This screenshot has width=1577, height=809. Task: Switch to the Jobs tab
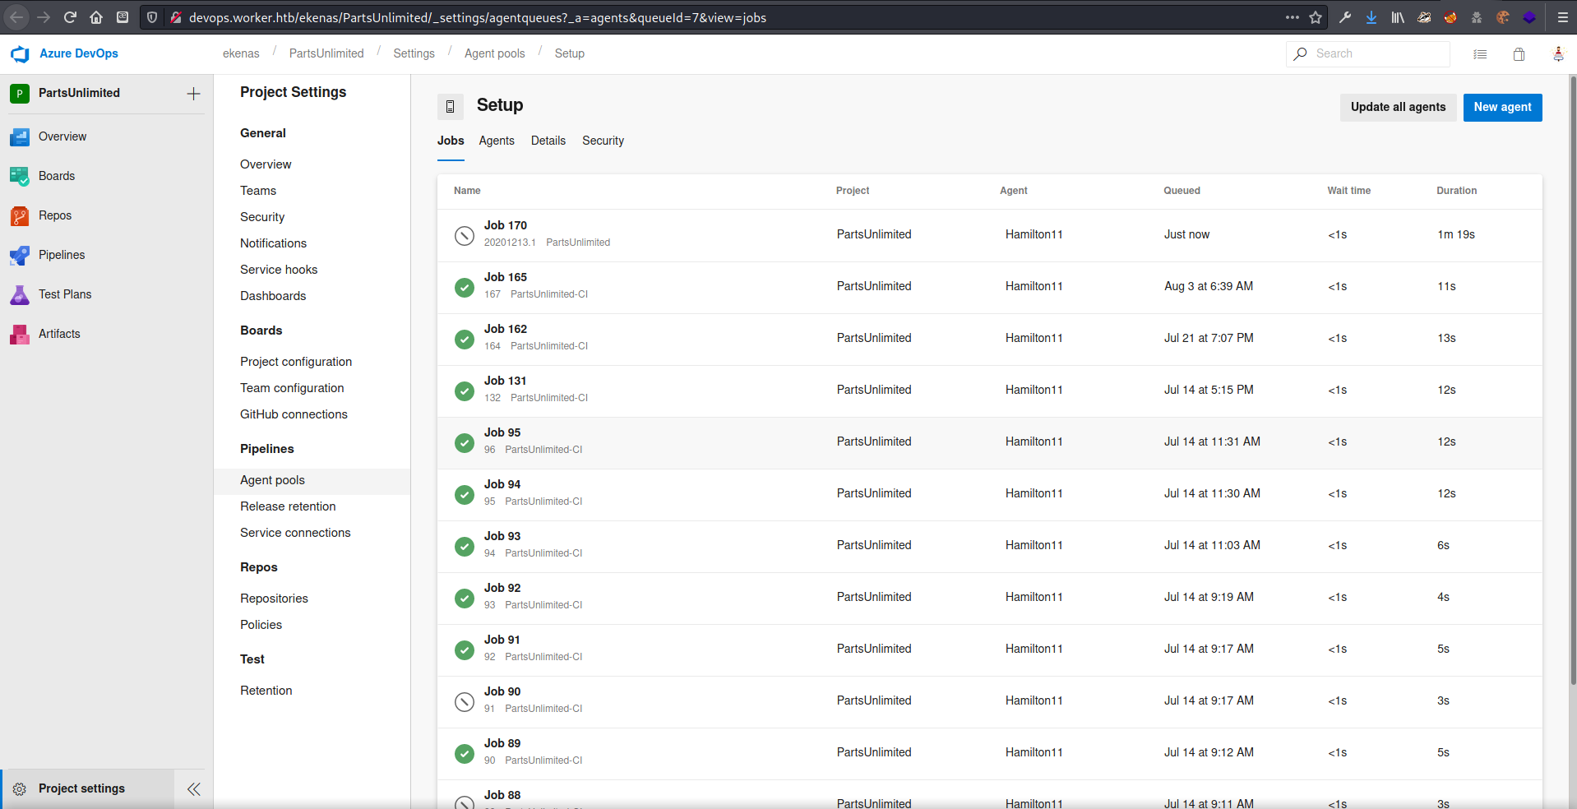coord(451,141)
